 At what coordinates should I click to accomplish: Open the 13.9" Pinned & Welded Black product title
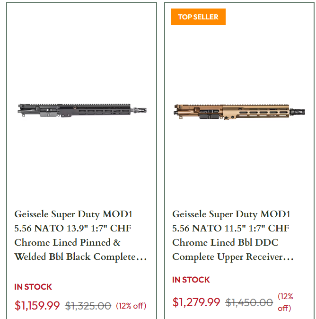coord(80,235)
